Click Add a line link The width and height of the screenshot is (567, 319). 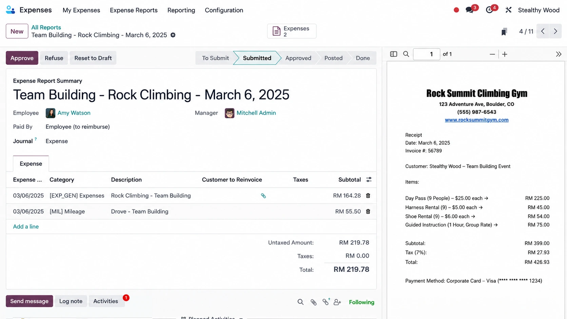[26, 226]
